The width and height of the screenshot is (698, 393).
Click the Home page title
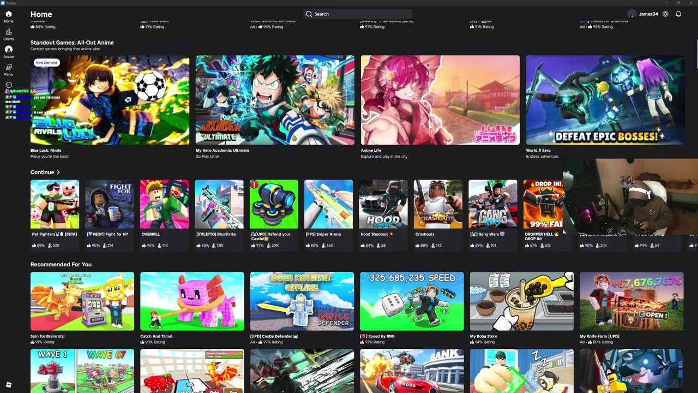tap(41, 14)
